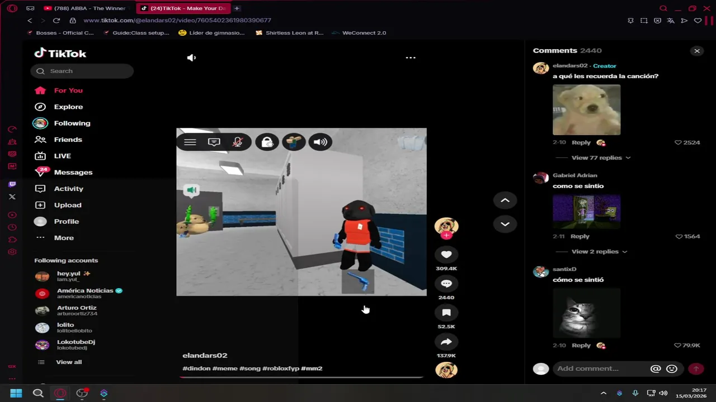Mute the TikTok video sound

click(x=191, y=58)
